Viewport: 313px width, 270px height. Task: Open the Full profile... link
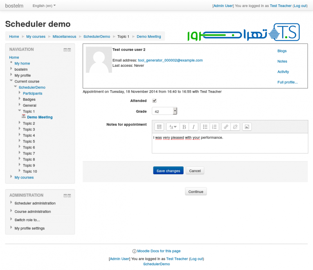(x=288, y=82)
